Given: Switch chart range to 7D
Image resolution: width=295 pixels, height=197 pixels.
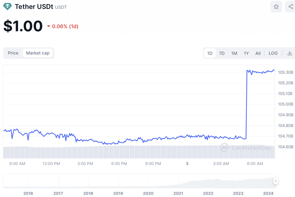Looking at the screenshot, I should 222,53.
